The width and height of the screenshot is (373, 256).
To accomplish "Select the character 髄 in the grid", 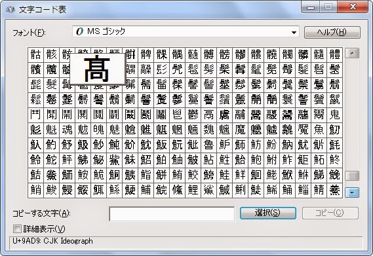I will [x=193, y=55].
